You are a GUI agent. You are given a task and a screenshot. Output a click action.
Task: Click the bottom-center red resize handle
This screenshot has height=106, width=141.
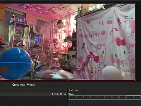coord(68,80)
